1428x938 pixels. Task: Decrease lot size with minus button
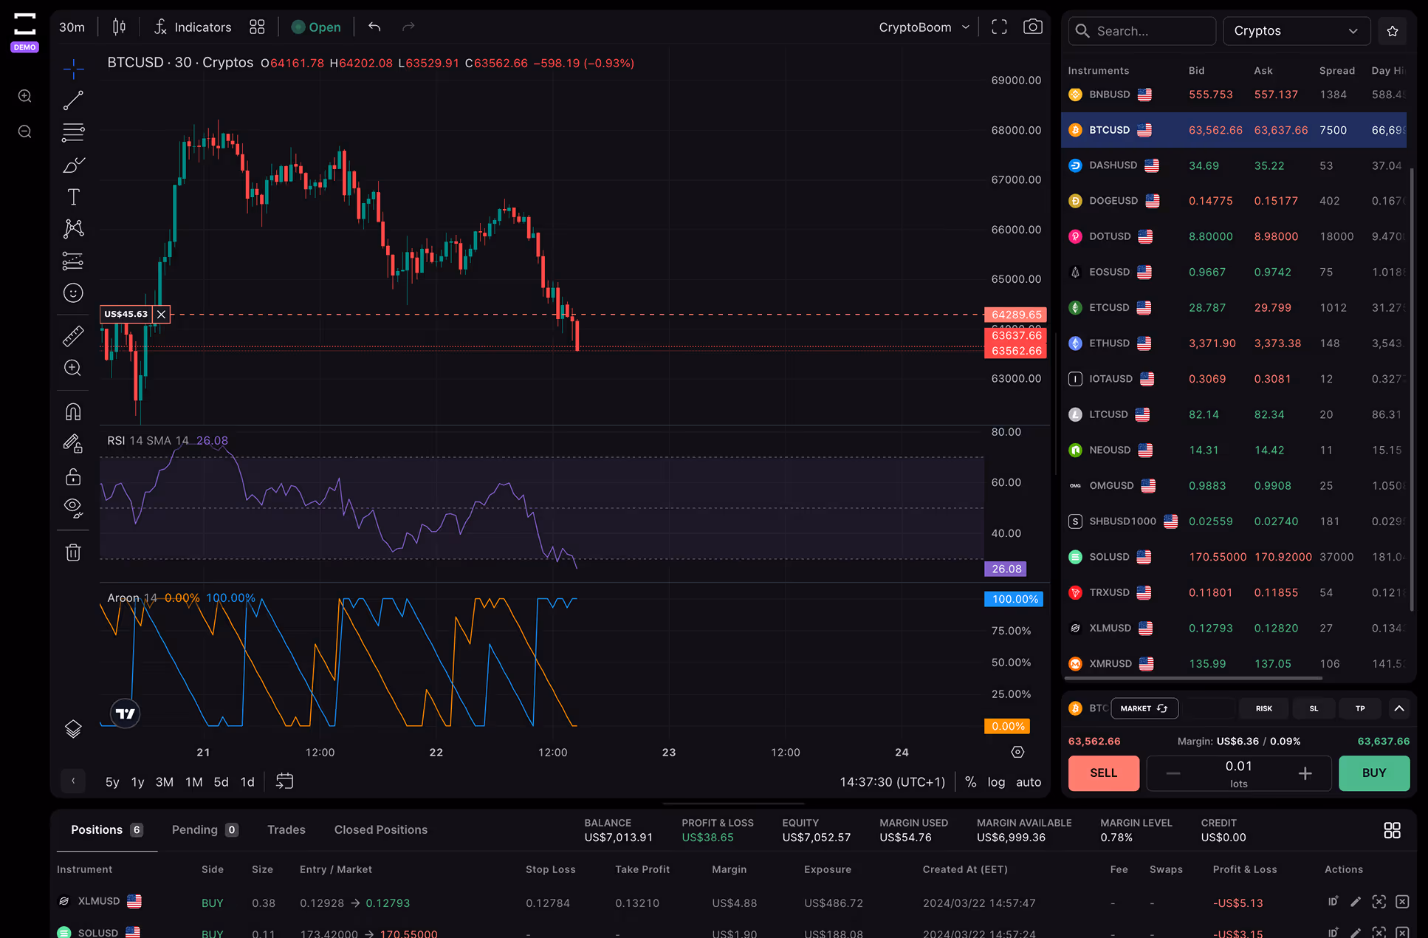[1173, 773]
